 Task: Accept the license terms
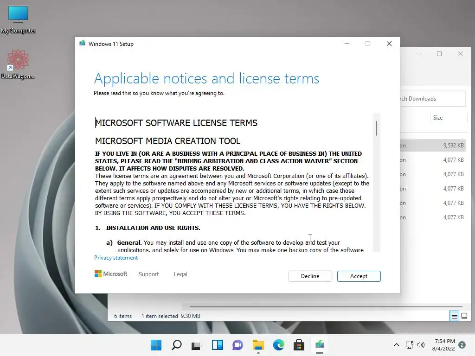click(x=359, y=276)
